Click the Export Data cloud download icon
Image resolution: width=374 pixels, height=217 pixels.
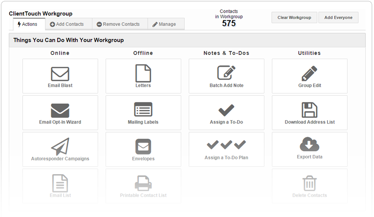point(309,144)
